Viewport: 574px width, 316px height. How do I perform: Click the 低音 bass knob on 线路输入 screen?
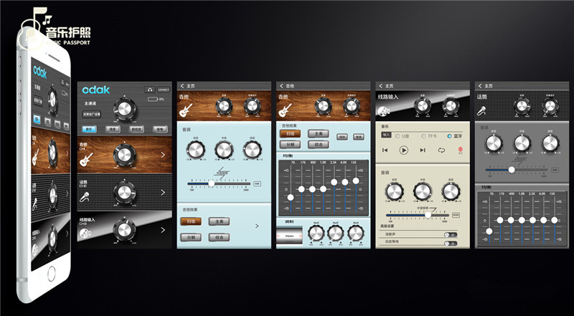point(394,191)
